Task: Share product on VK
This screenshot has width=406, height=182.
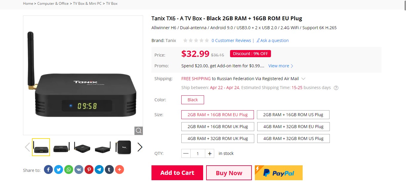Action: [x=79, y=169]
